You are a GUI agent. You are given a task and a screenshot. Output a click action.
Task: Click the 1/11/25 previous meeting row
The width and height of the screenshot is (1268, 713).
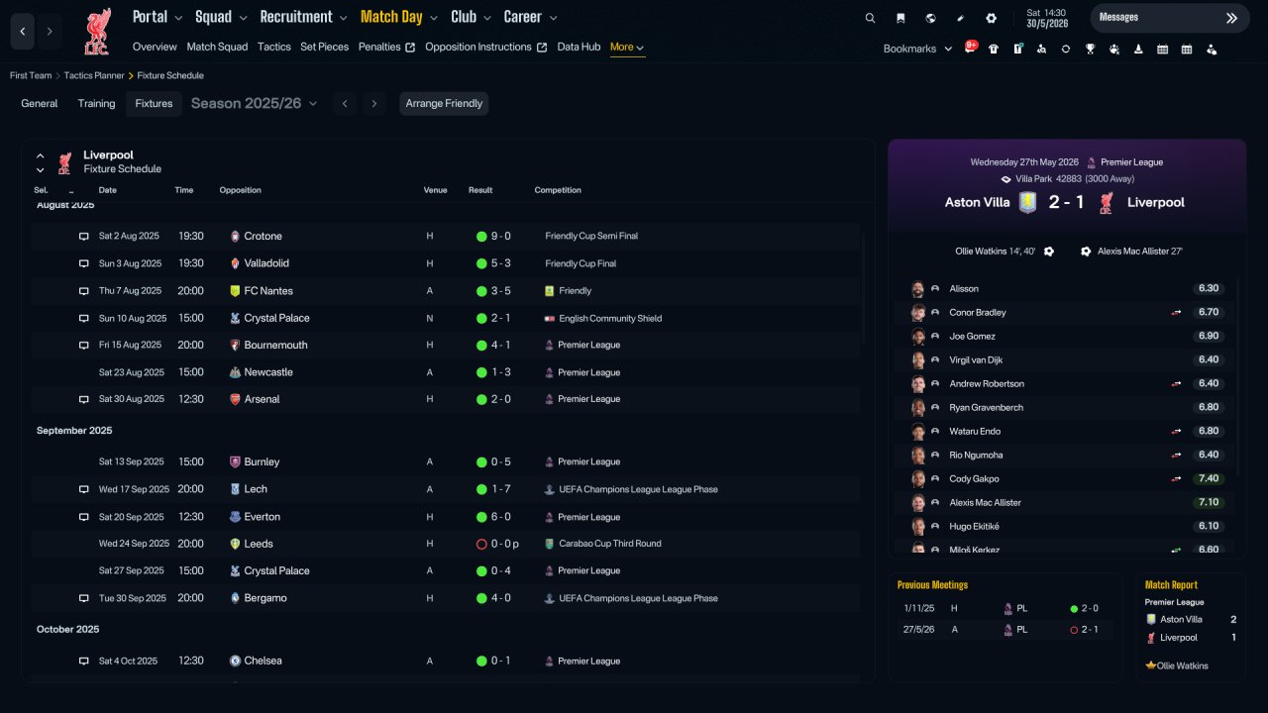(x=1004, y=609)
